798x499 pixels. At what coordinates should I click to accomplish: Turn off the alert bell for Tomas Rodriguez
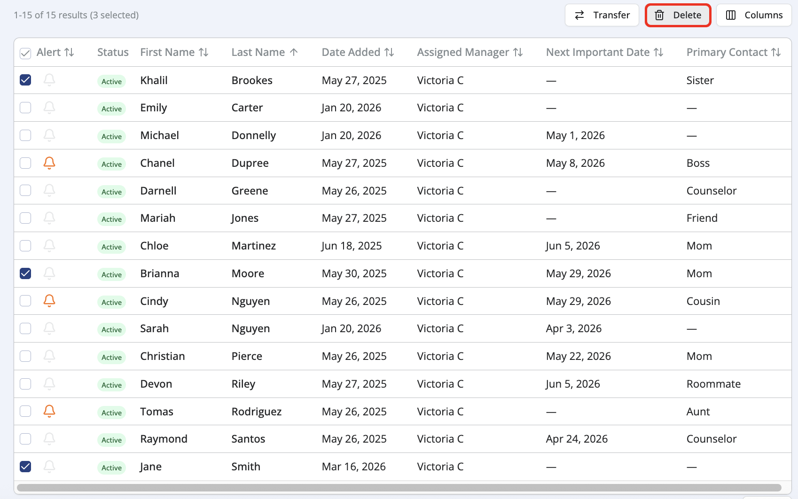click(49, 411)
